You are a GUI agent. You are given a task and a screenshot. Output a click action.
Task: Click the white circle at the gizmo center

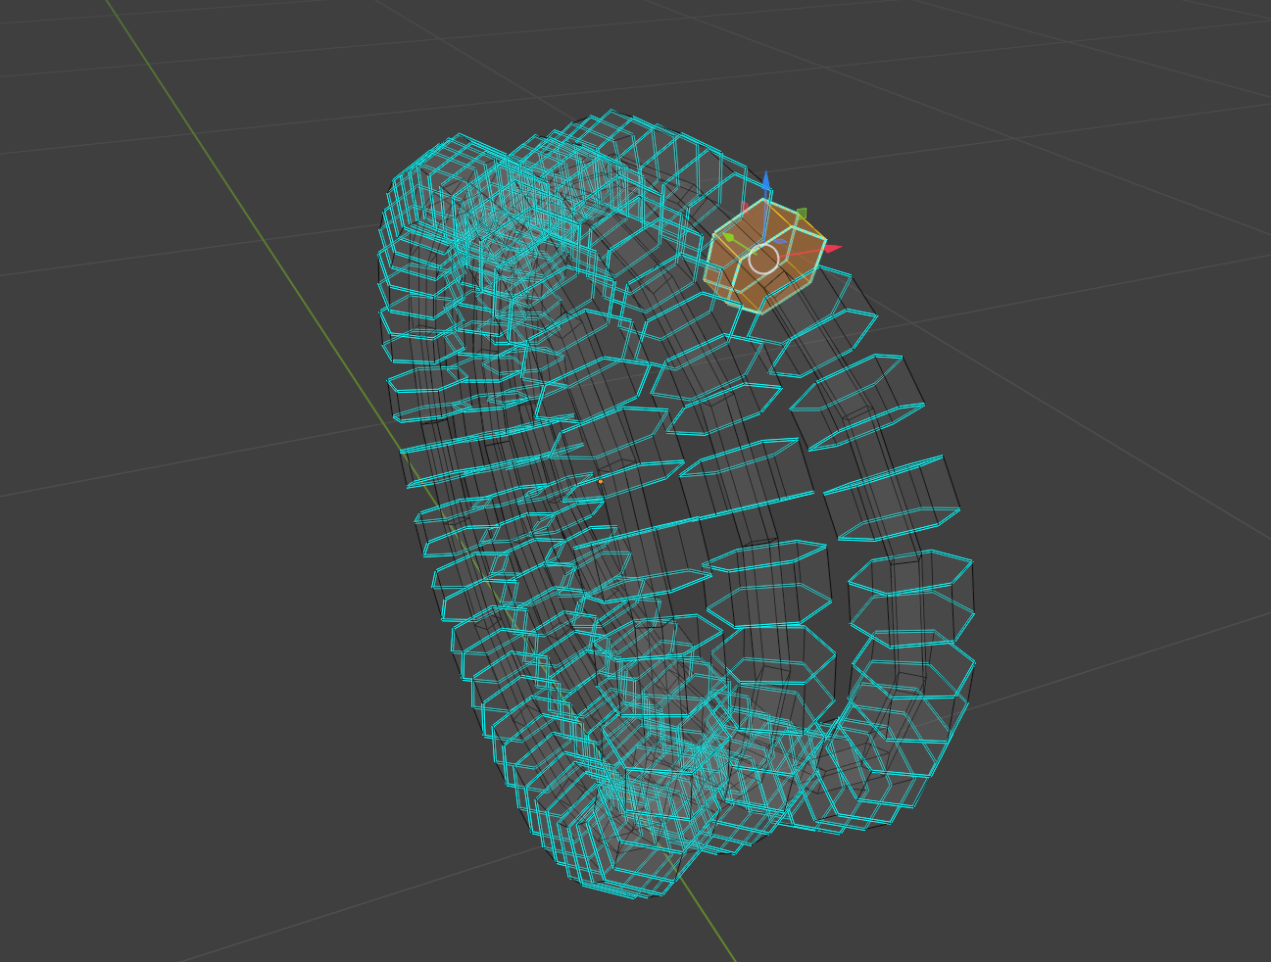[x=763, y=260]
